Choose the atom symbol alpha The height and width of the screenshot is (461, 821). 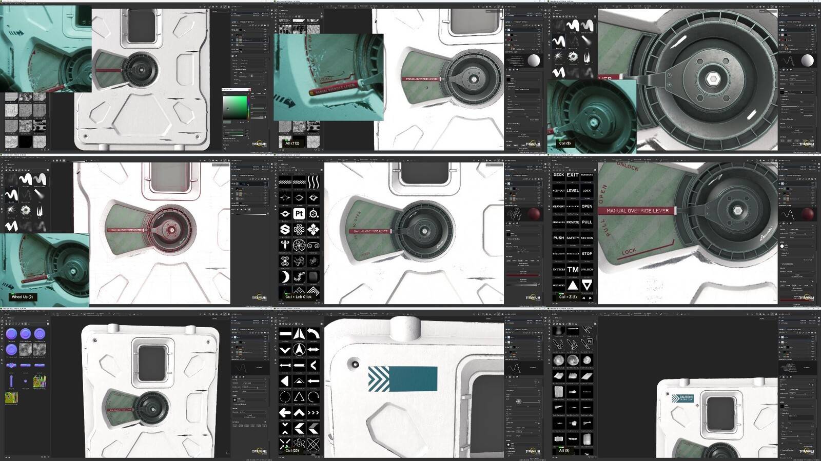click(299, 444)
